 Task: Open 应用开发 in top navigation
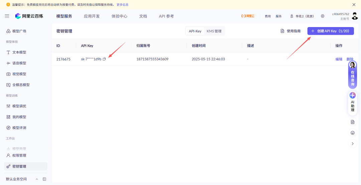[x=92, y=16]
